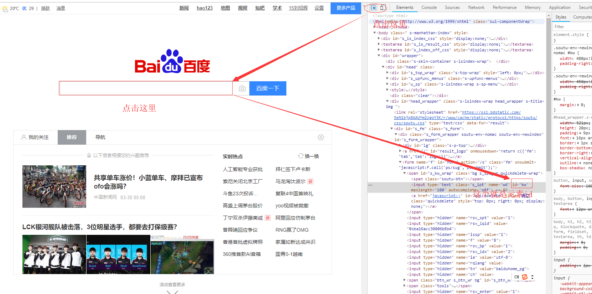Click the refresh icon beside 换一换
Screen dimensions: 592x294
click(x=301, y=156)
